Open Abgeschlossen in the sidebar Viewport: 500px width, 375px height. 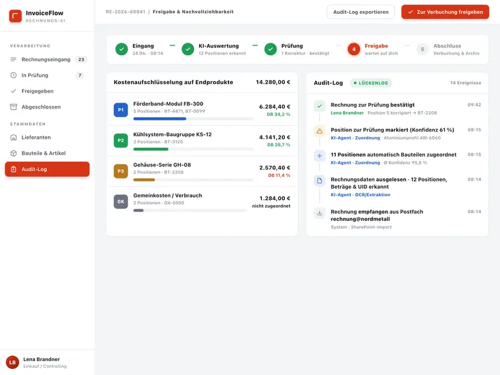47,107
